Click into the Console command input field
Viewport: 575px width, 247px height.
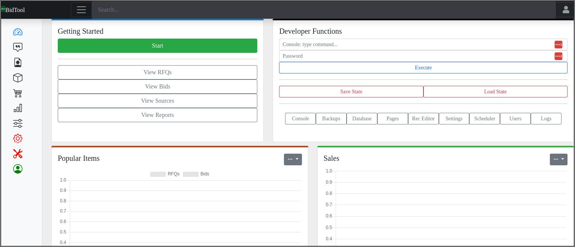[416, 45]
